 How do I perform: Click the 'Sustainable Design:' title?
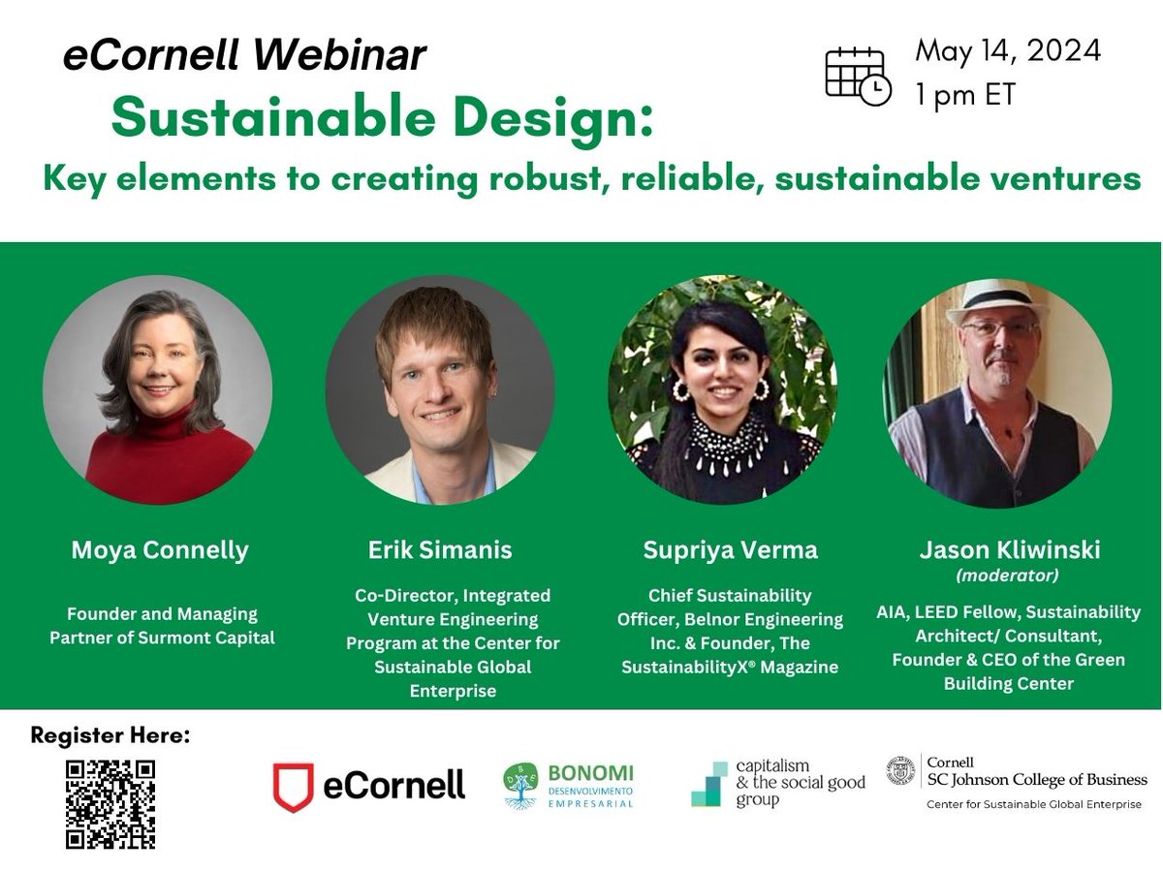tap(383, 117)
